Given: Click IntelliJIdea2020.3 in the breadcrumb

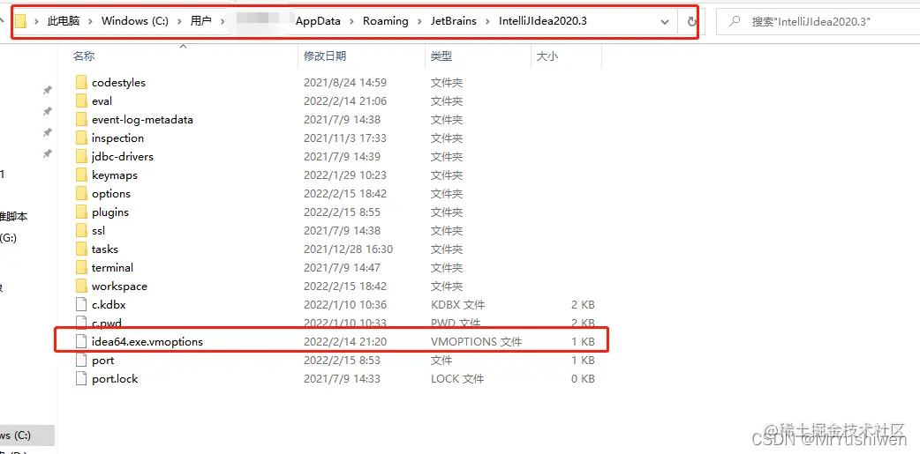Looking at the screenshot, I should pos(543,21).
